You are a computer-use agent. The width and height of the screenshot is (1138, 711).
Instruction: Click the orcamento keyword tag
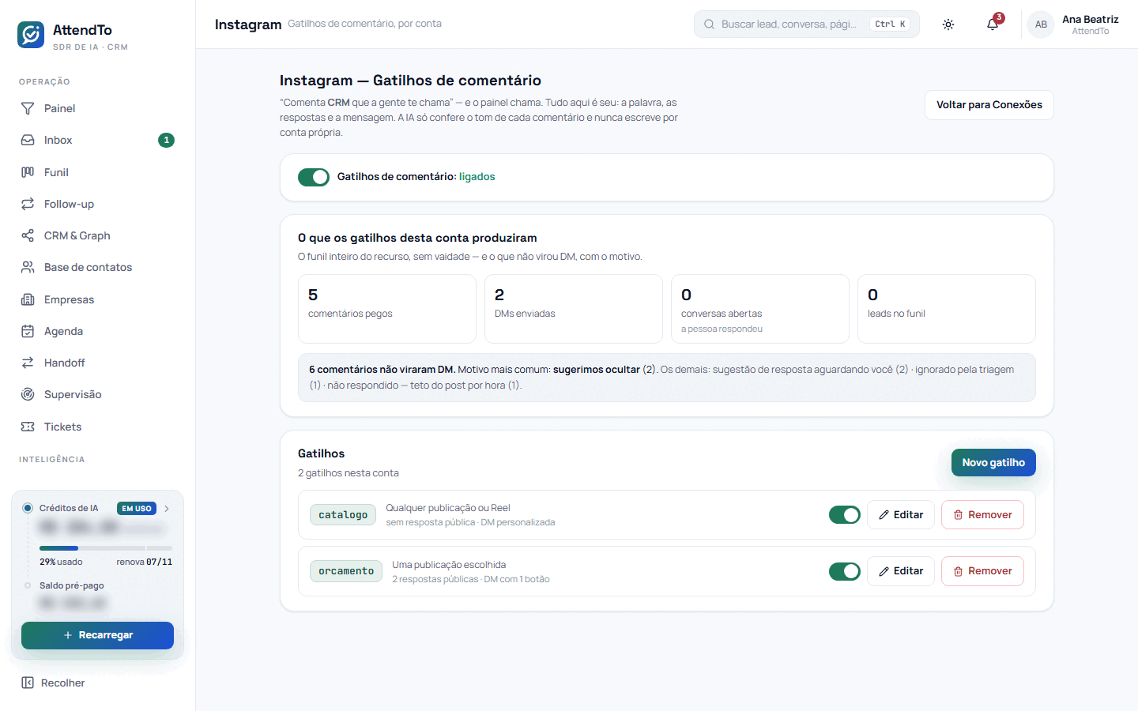tap(346, 571)
